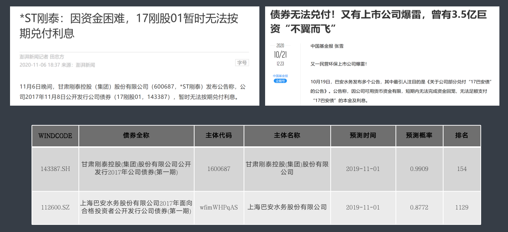The image size is (508, 232).
Task: Select 预测时间 column header
Action: click(363, 136)
